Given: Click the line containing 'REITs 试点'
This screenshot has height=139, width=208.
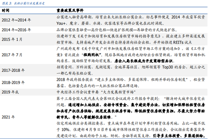Looking at the screenshot, I should pos(124,42).
